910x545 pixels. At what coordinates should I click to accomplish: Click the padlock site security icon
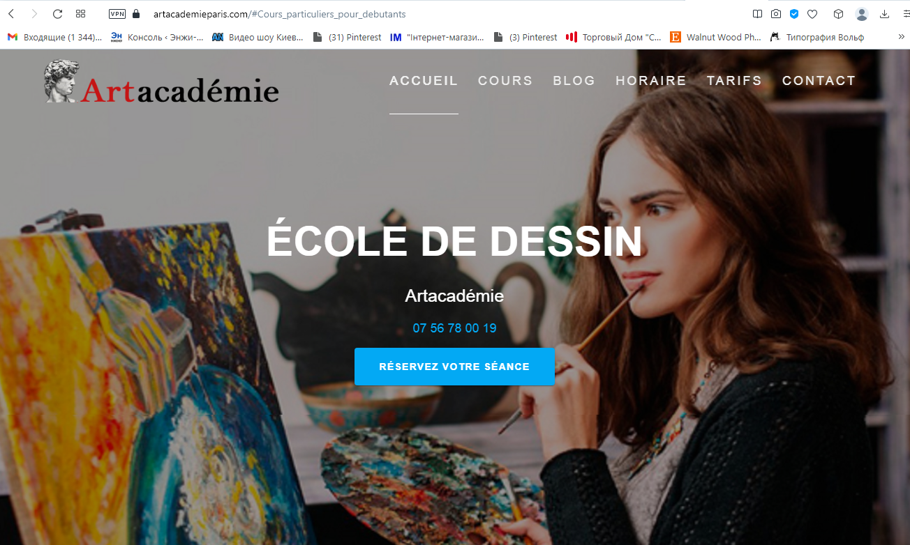click(x=136, y=14)
